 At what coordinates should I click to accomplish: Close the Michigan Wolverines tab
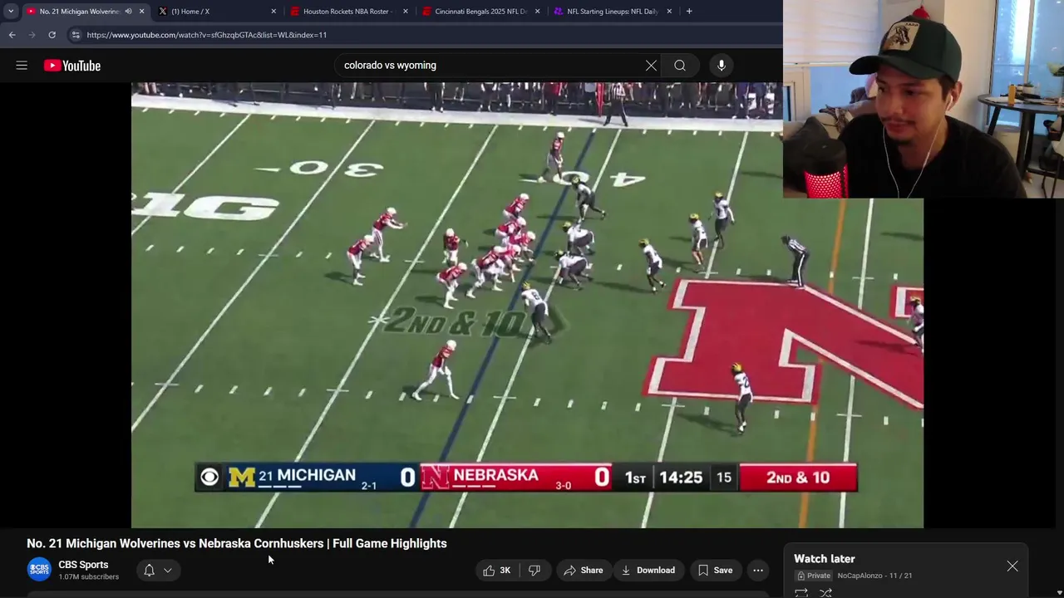[142, 12]
